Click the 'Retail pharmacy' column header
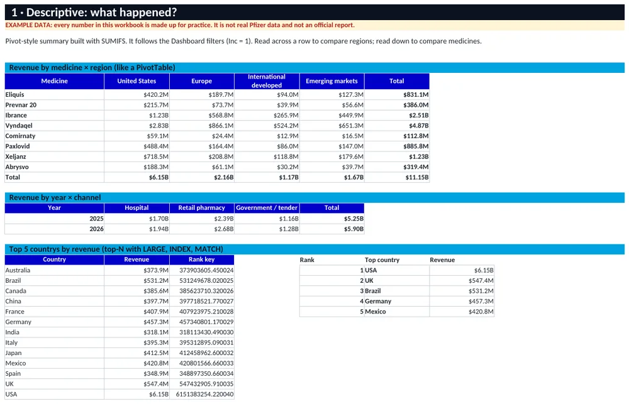The width and height of the screenshot is (629, 404). pos(202,208)
